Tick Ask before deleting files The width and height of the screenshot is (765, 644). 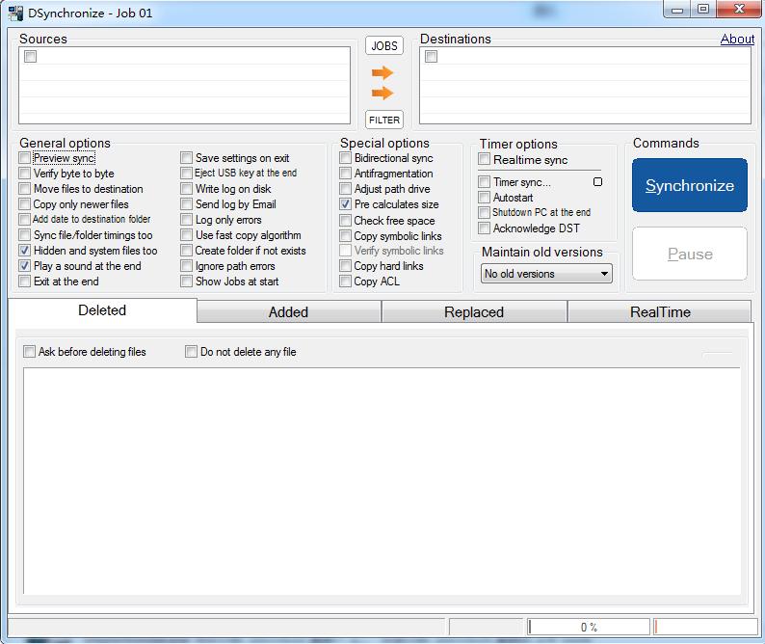point(30,352)
